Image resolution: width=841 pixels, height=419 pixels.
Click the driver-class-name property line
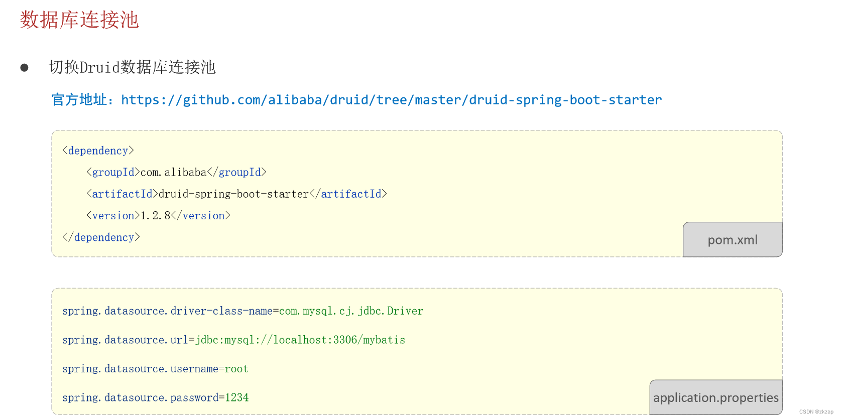(243, 311)
